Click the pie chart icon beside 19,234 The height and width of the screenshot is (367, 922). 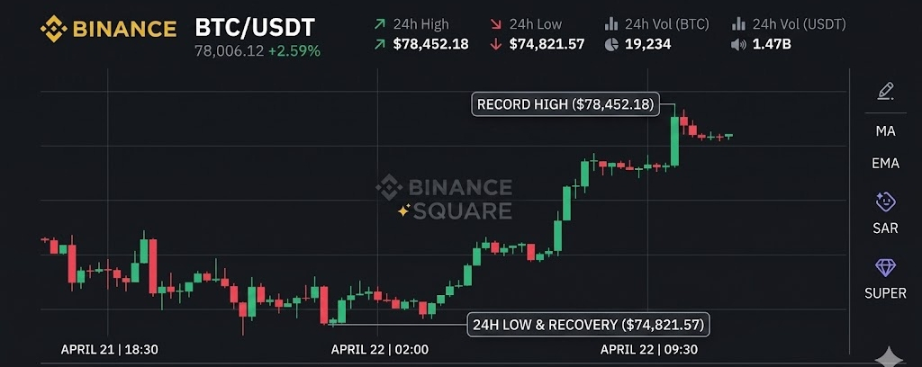coord(611,44)
